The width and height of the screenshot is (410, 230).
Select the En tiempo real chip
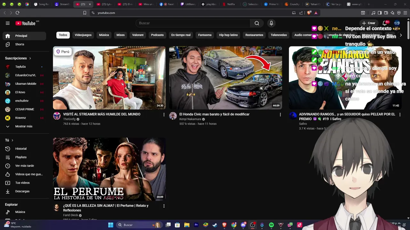click(181, 35)
